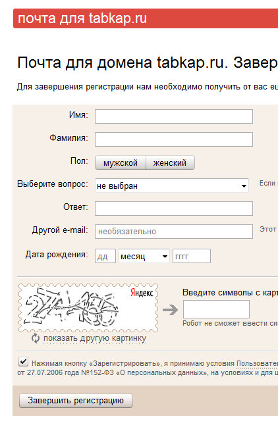Click the birth year гггг field

click(192, 256)
